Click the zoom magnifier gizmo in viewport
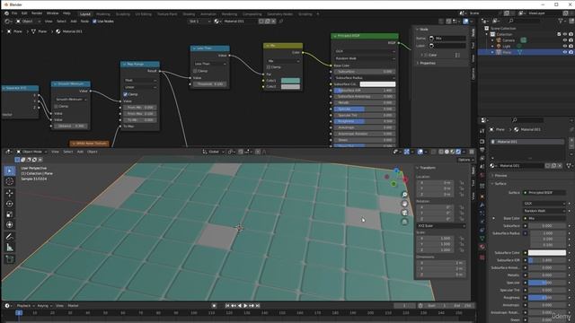The width and height of the screenshot is (575, 323). 404,195
